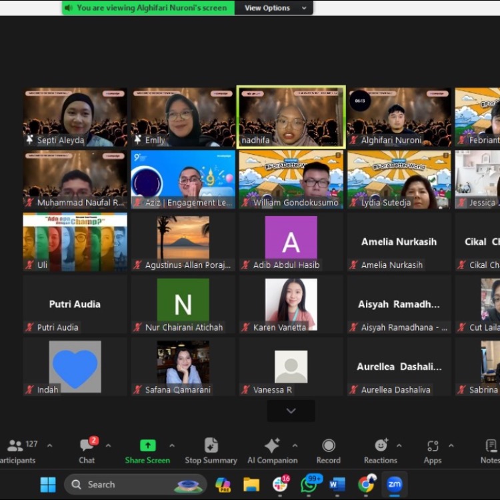Click the muted mic icon next to Lydia Sutedja
This screenshot has width=500, height=500.
(x=353, y=202)
